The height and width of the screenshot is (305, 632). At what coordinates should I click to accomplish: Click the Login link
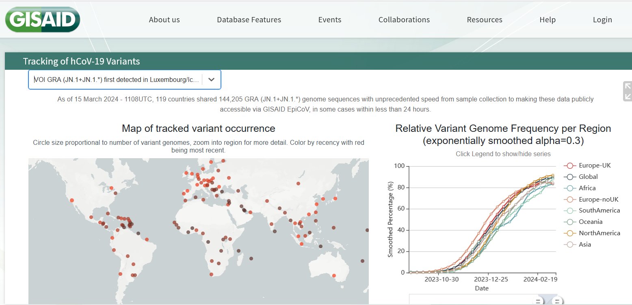tap(602, 20)
